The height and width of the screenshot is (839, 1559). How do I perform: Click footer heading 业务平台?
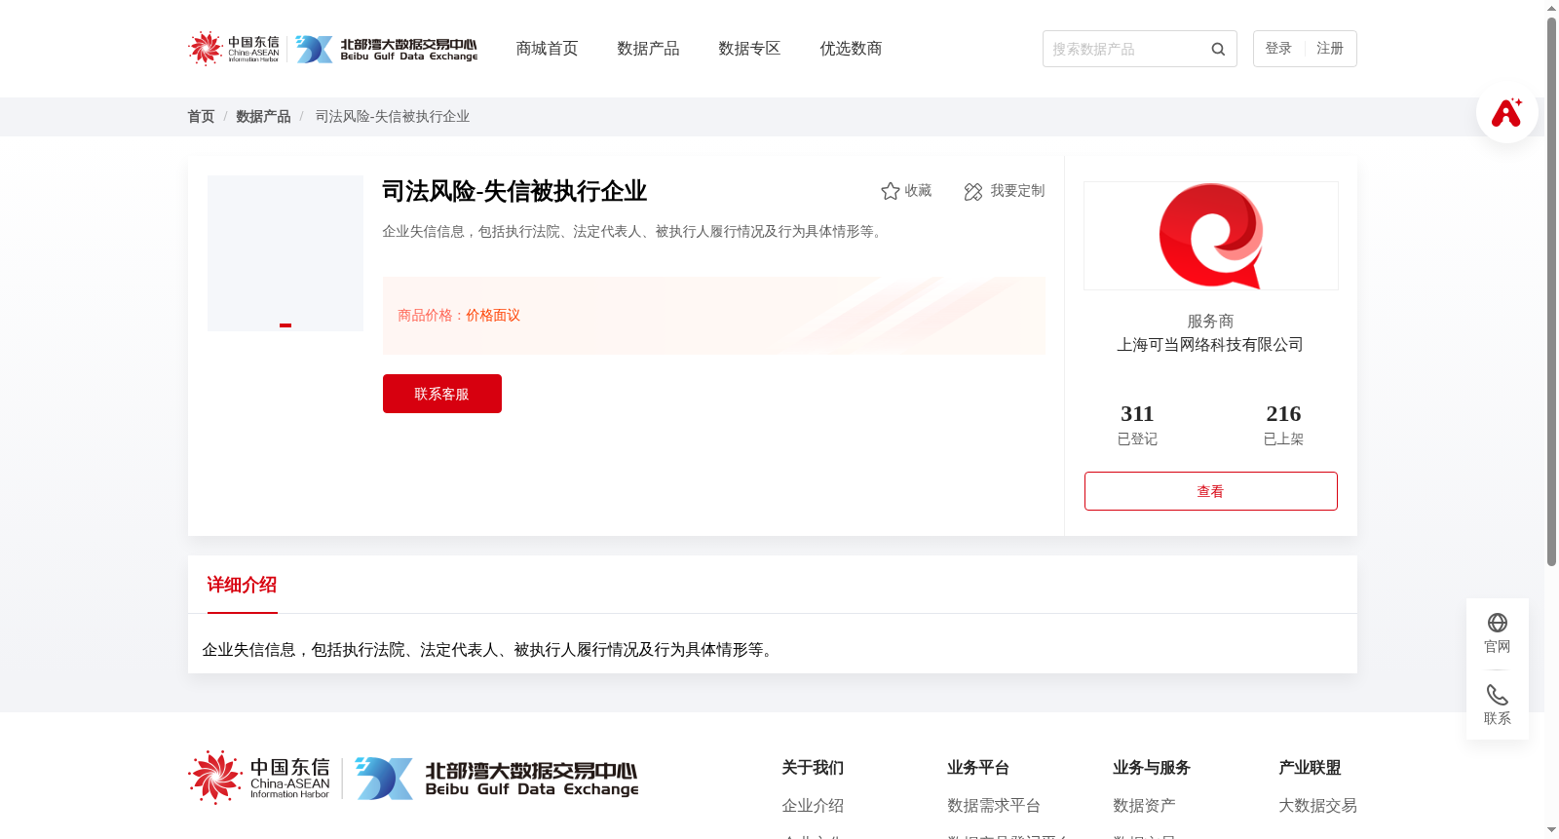[978, 768]
